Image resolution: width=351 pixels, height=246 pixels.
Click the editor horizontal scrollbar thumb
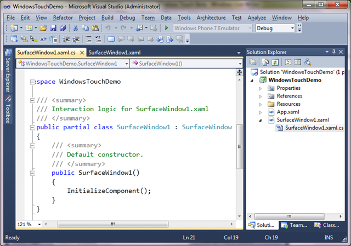tap(113, 224)
